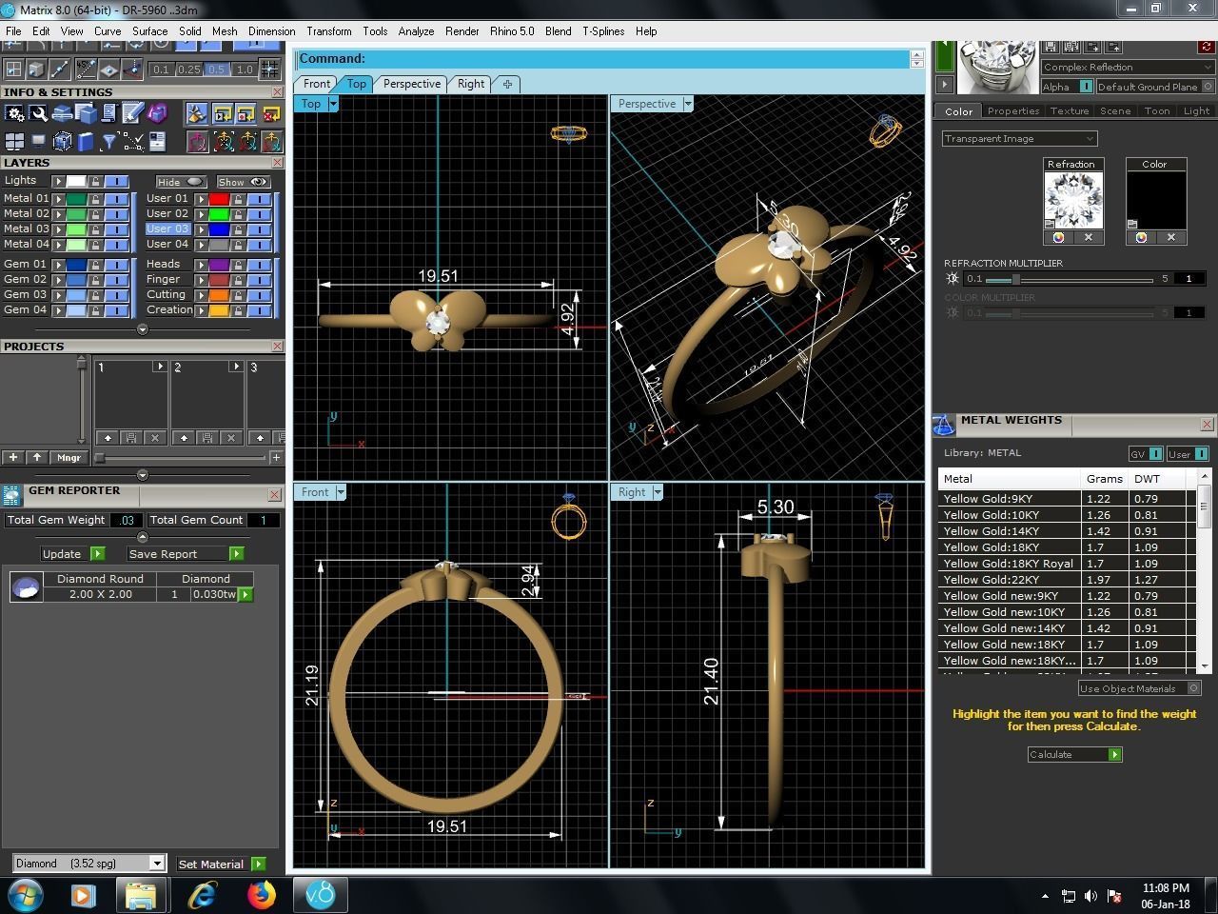Open the Analyze menu

click(x=416, y=31)
